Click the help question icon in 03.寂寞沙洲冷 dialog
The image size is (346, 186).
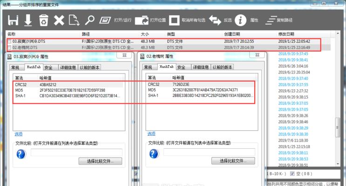pos(21,154)
